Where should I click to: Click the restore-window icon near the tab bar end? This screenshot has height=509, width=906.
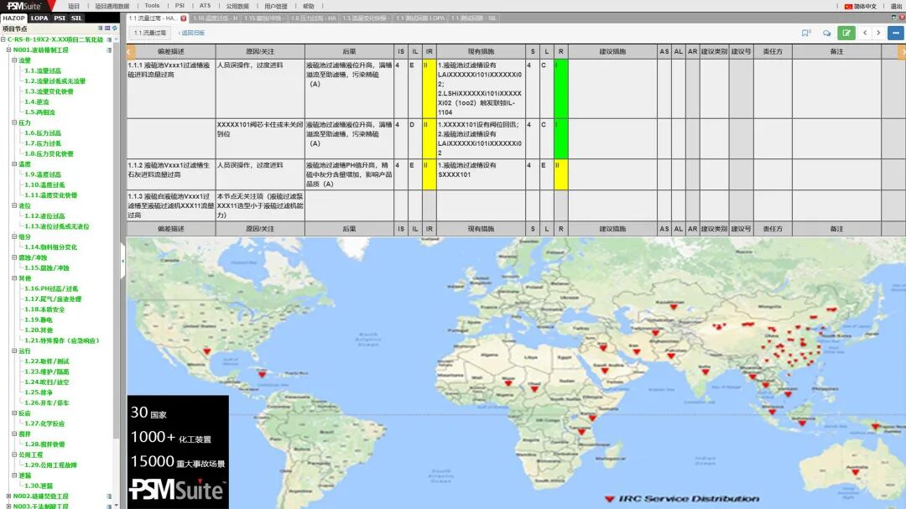[894, 18]
